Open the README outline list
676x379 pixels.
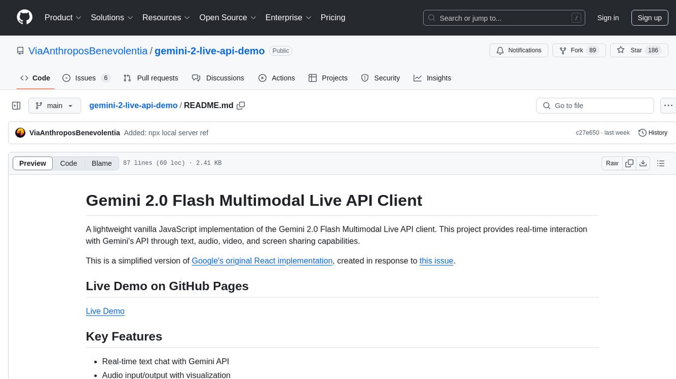coord(661,163)
